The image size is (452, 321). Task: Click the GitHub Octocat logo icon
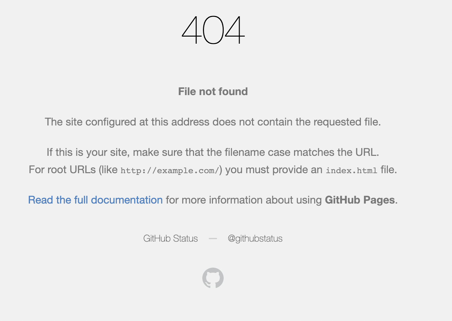point(213,278)
